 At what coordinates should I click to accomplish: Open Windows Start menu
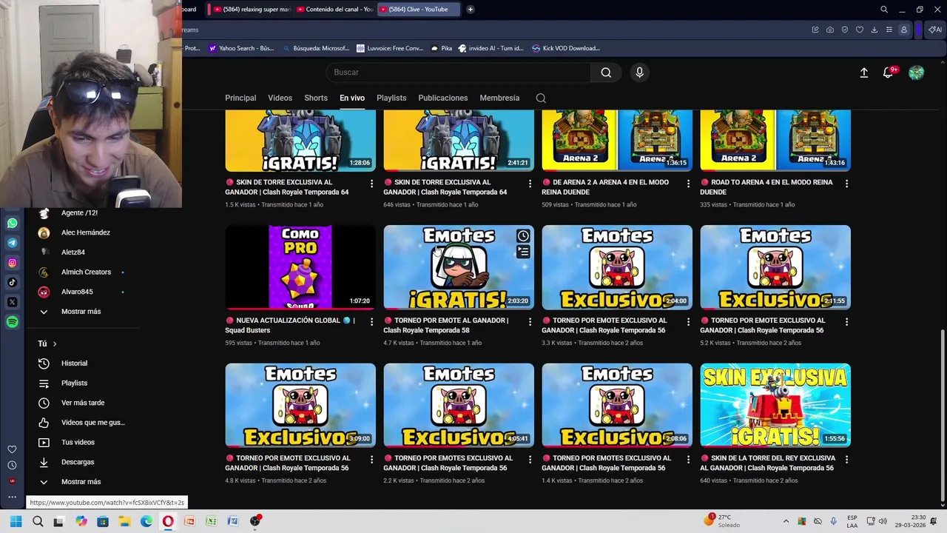(x=16, y=521)
